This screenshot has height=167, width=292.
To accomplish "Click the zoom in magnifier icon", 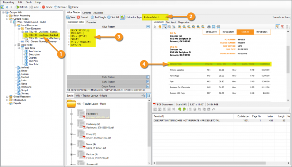I will click(179, 27).
